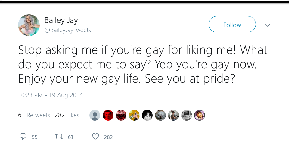
Task: Open the tweet options chevron menu
Action: [267, 25]
